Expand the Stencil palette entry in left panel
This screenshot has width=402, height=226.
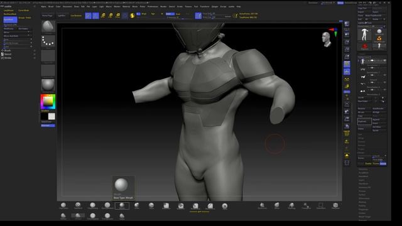(8, 54)
